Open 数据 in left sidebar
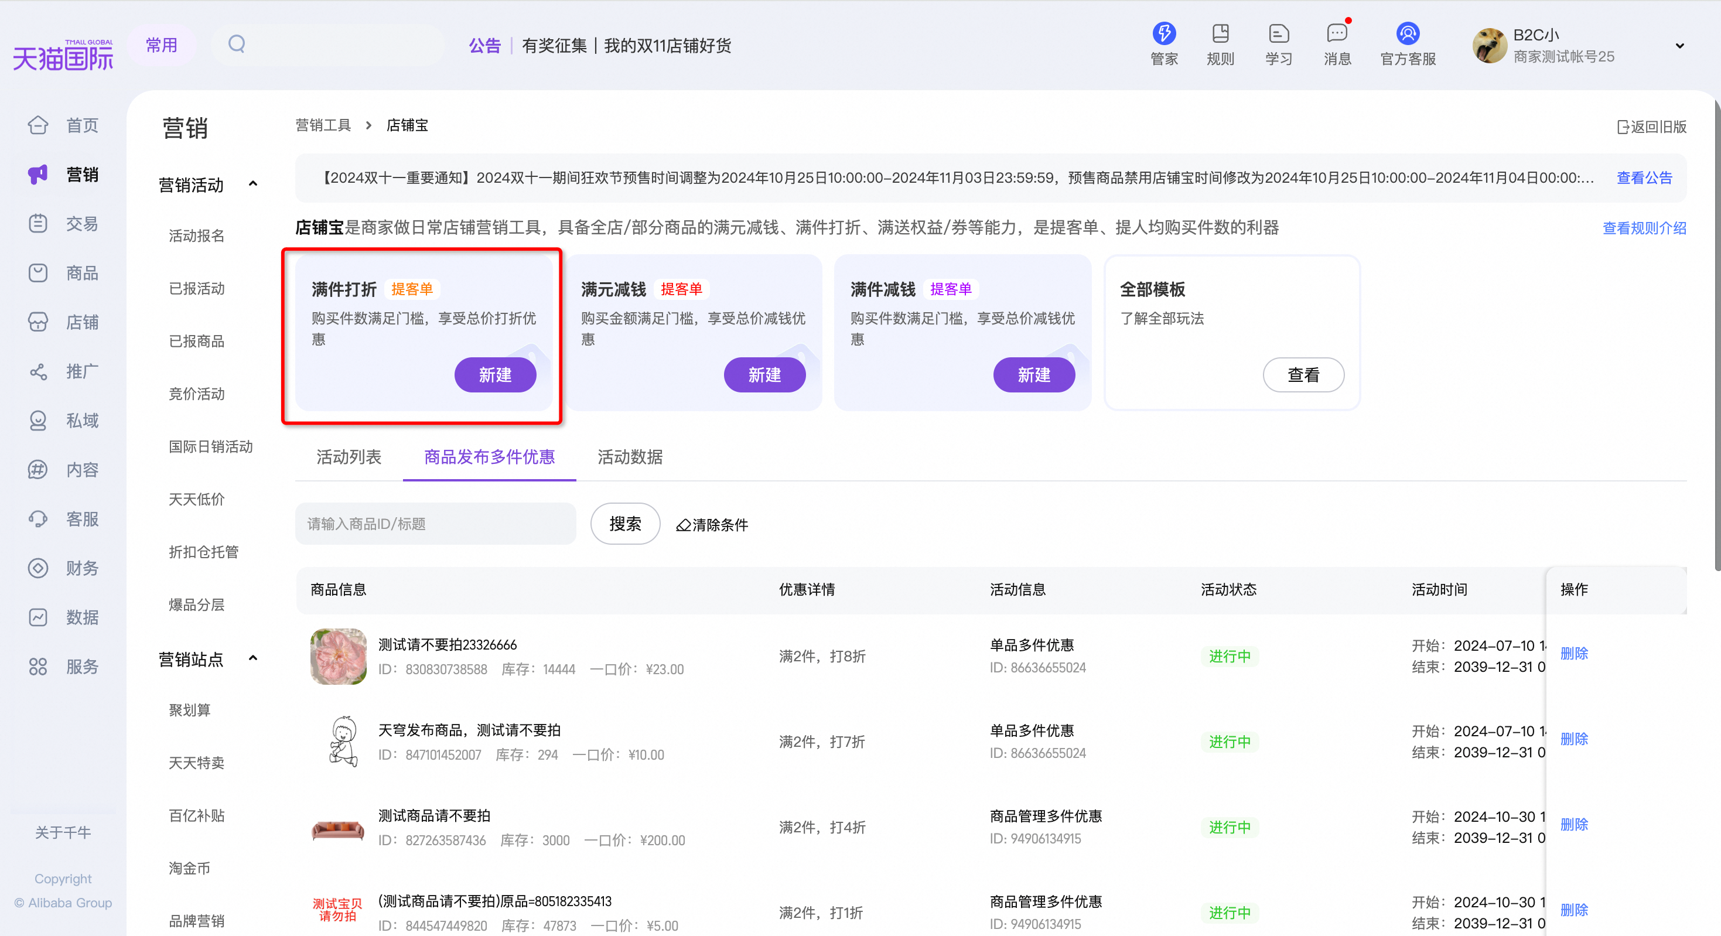Image resolution: width=1721 pixels, height=936 pixels. coord(63,617)
